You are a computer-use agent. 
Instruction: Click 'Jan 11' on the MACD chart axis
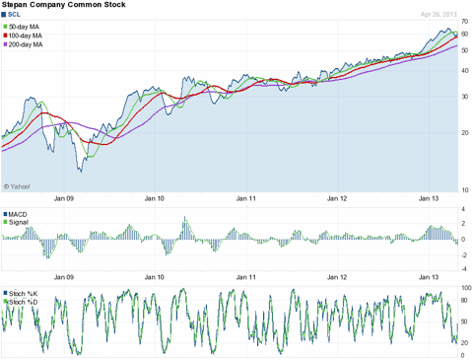coord(246,277)
